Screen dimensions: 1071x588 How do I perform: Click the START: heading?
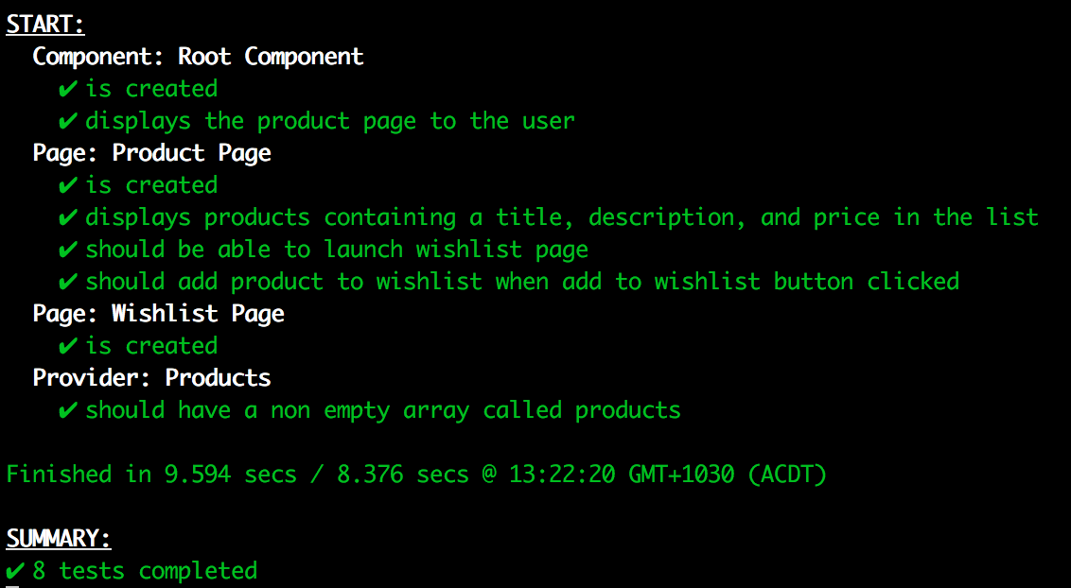pyautogui.click(x=45, y=25)
